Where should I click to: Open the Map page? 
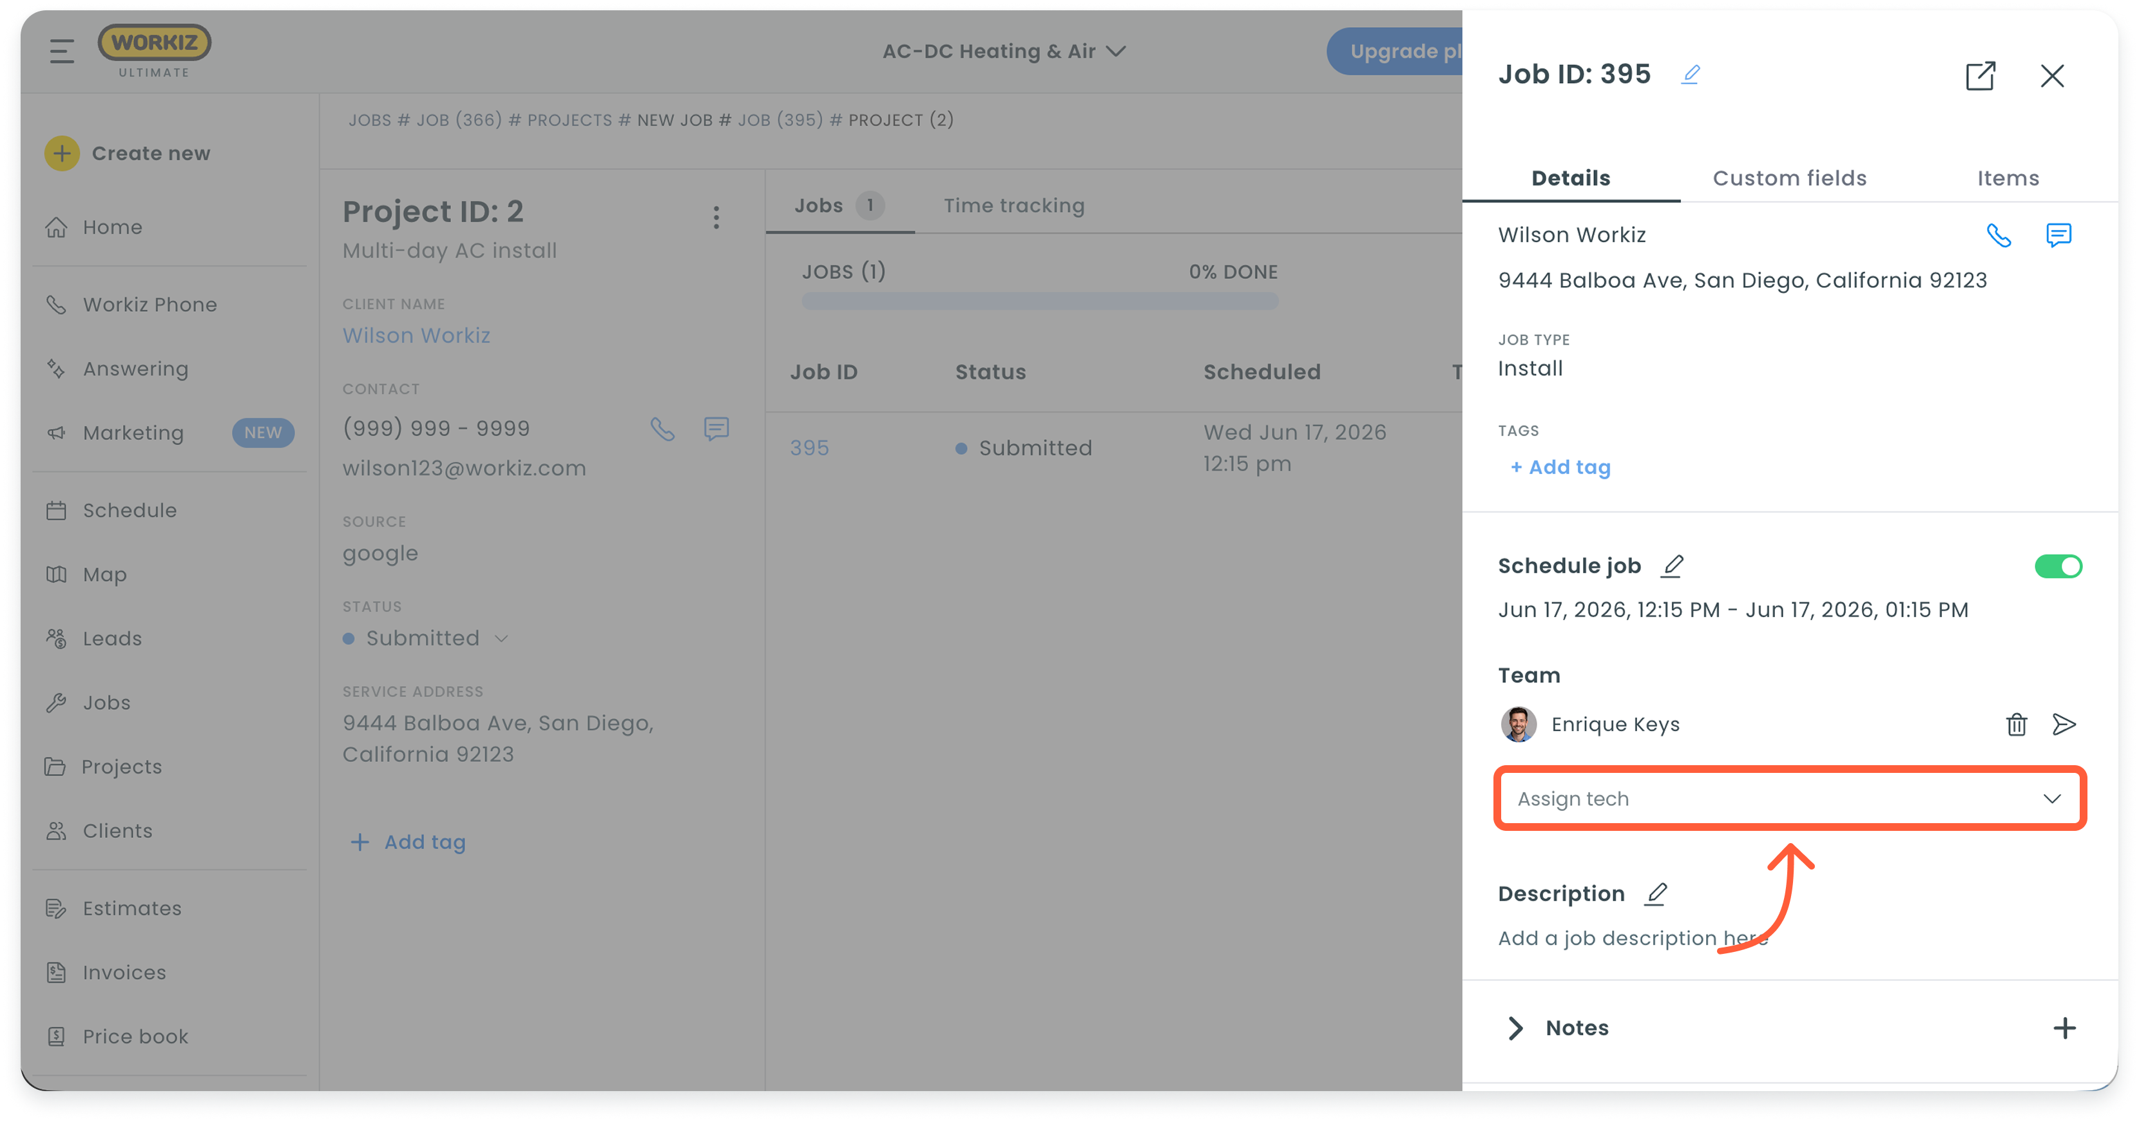(x=104, y=575)
